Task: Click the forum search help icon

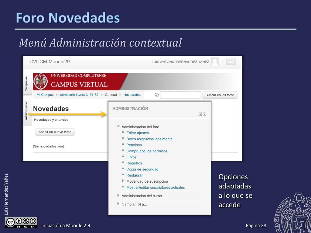Action: click(x=157, y=95)
